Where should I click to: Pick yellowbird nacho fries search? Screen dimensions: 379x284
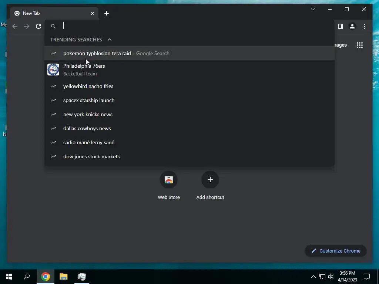point(189,86)
